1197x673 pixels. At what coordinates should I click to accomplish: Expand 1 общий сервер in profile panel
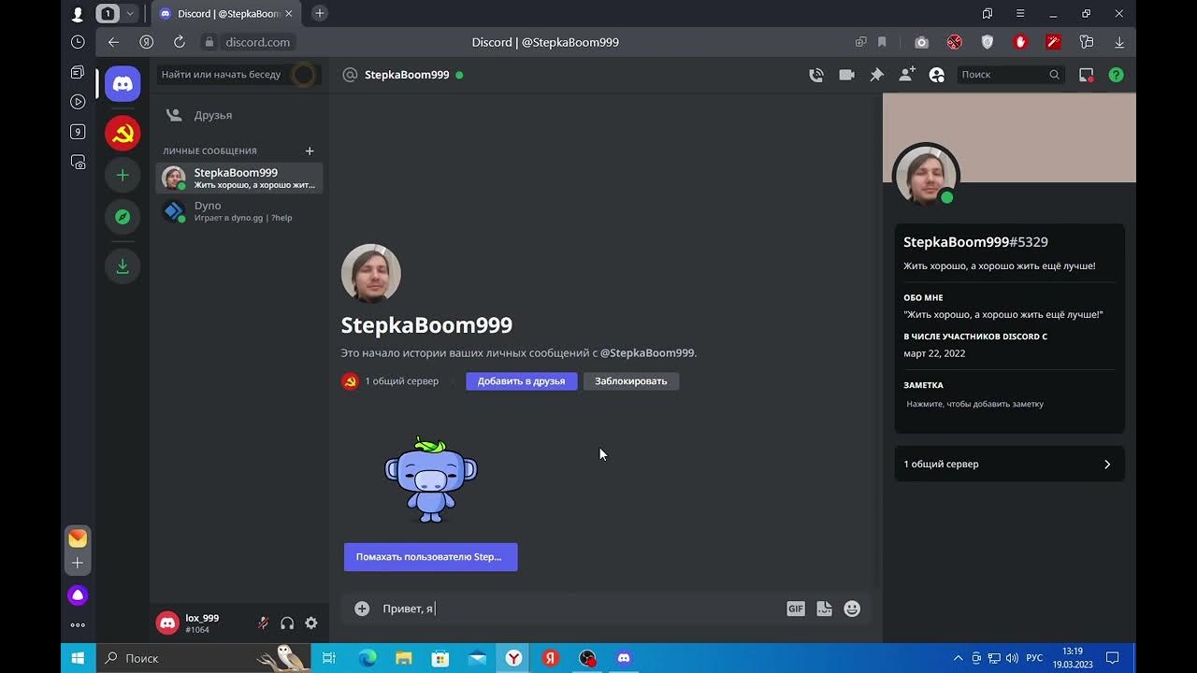point(1009,464)
